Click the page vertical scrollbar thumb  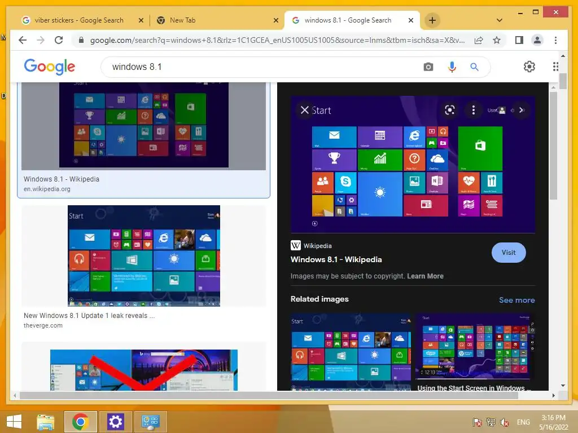tap(563, 81)
